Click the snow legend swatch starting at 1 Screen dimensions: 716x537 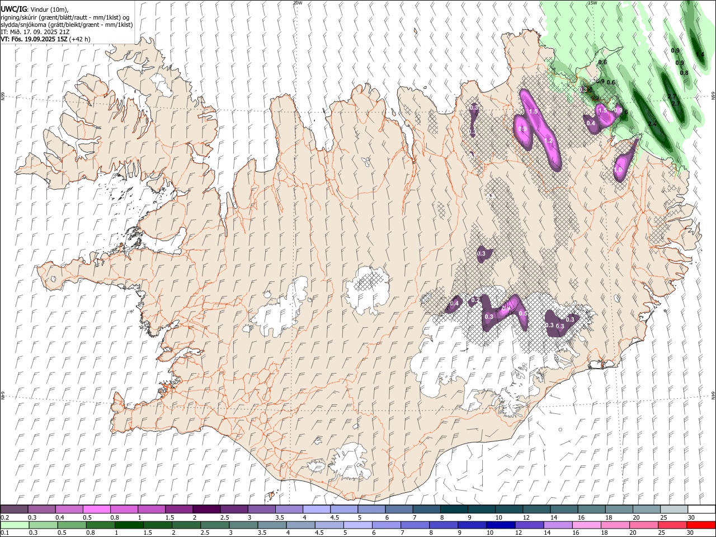point(152,509)
